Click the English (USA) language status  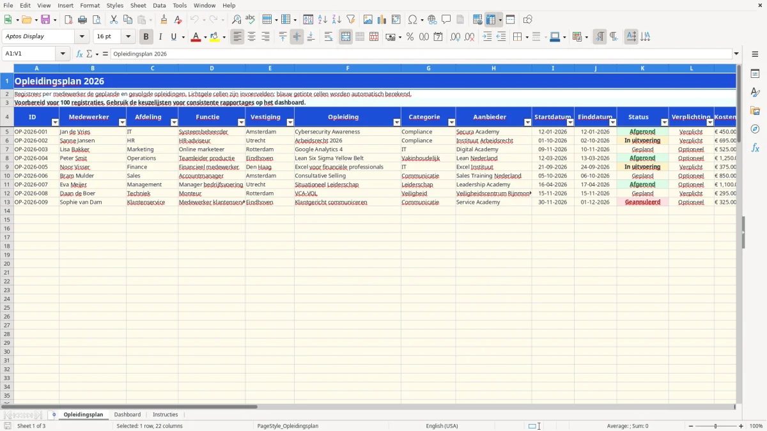[442, 426]
